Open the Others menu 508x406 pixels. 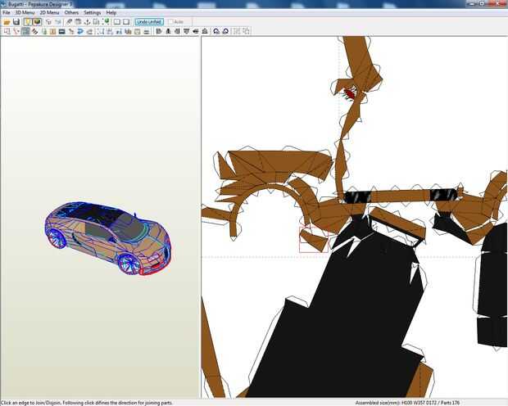coord(71,12)
